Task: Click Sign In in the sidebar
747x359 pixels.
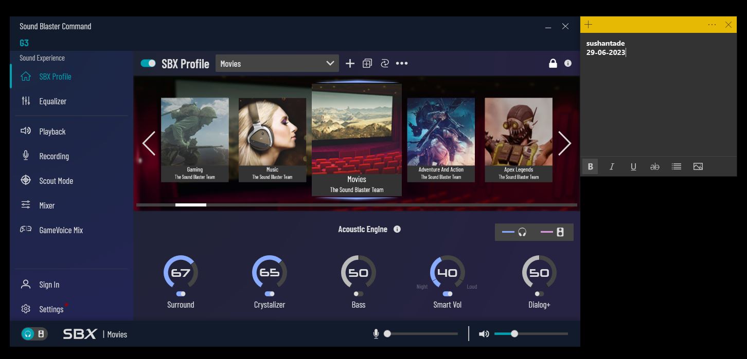Action: pos(49,285)
